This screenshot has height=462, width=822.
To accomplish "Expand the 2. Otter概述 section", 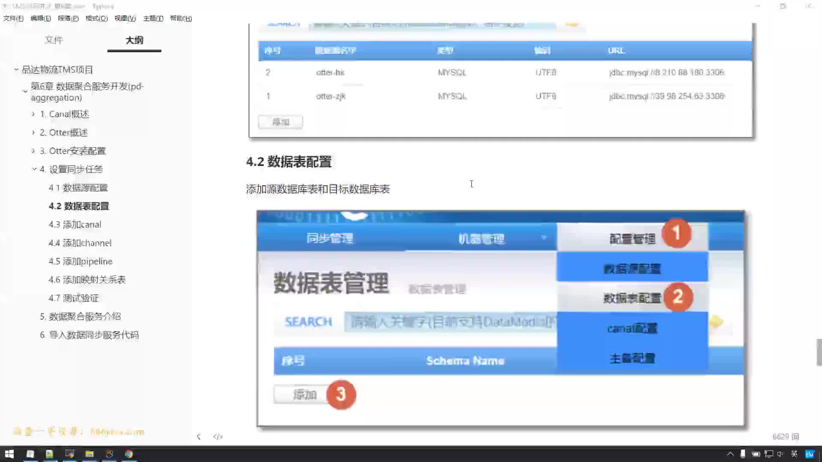I will point(33,133).
